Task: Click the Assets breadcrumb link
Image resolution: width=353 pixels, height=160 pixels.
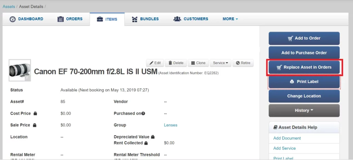Action: pyautogui.click(x=9, y=7)
